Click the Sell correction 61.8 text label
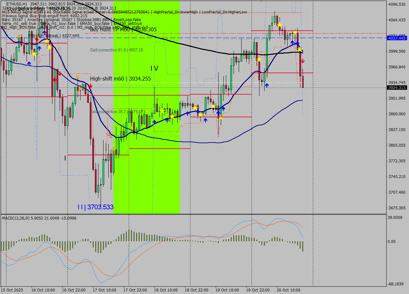Image resolution: width=409 pixels, height=294 pixels. [116, 50]
